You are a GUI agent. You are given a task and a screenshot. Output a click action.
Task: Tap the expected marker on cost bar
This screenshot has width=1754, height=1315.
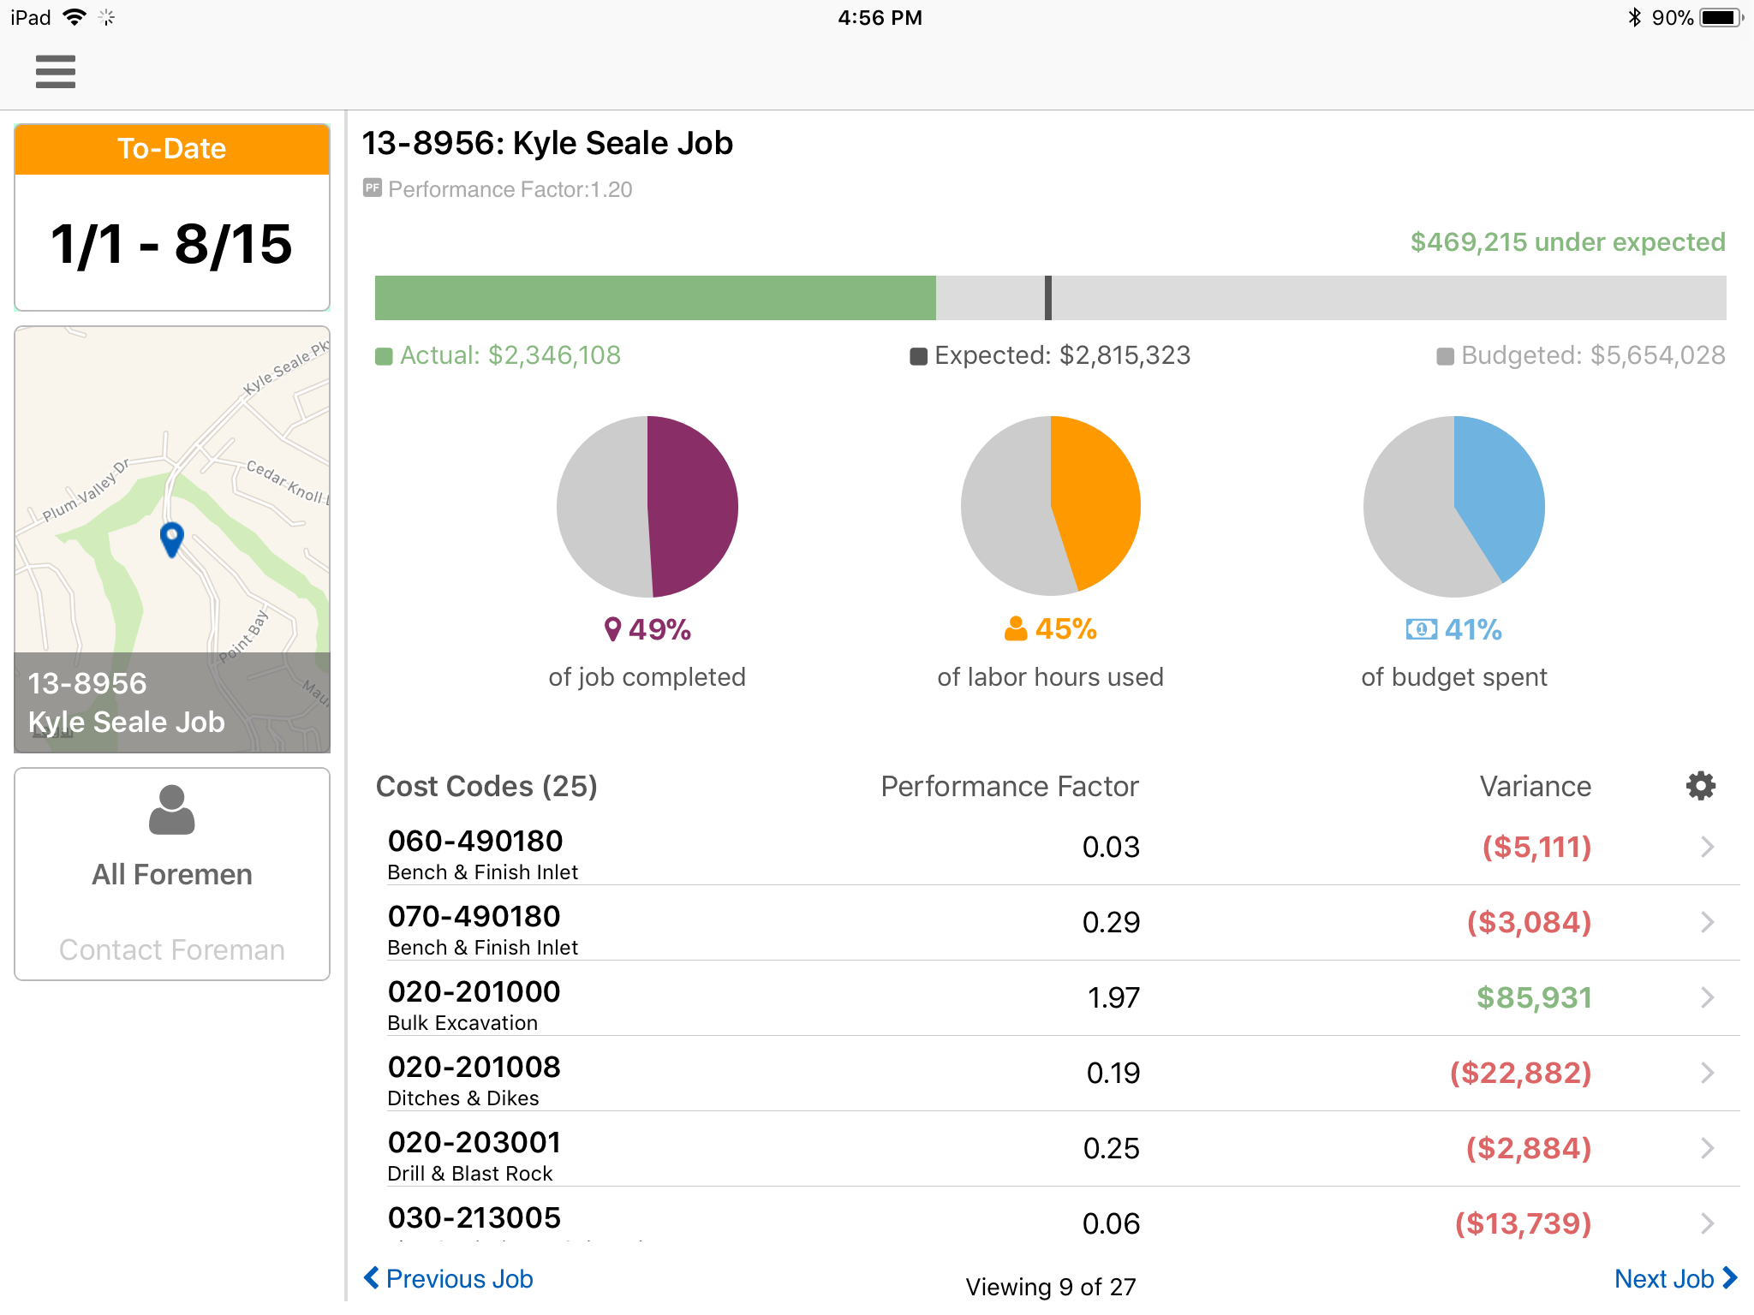(x=1048, y=298)
